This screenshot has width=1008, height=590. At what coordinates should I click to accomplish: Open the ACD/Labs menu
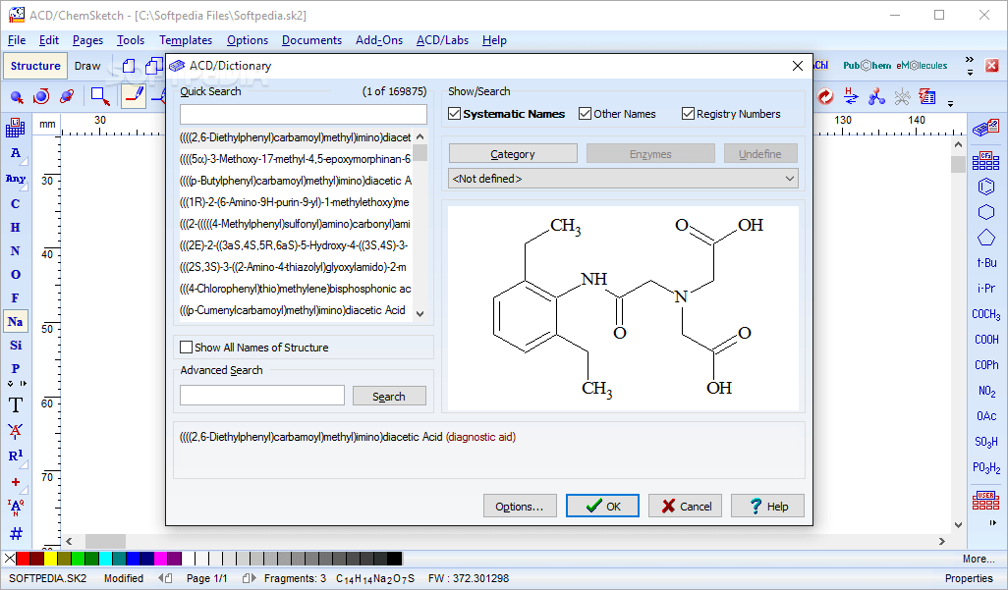pos(442,40)
